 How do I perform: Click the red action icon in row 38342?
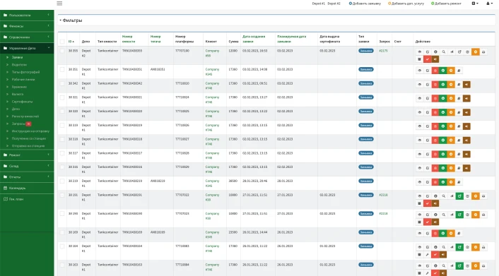(x=435, y=84)
